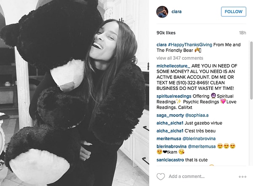Follow ciara with the FOLLOW button
253x186 pixels.
[234, 12]
